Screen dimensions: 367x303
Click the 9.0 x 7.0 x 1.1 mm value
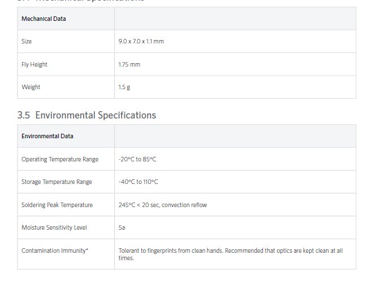[141, 42]
